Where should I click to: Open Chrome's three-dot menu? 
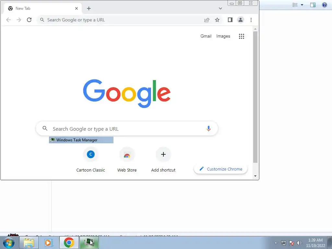251,20
